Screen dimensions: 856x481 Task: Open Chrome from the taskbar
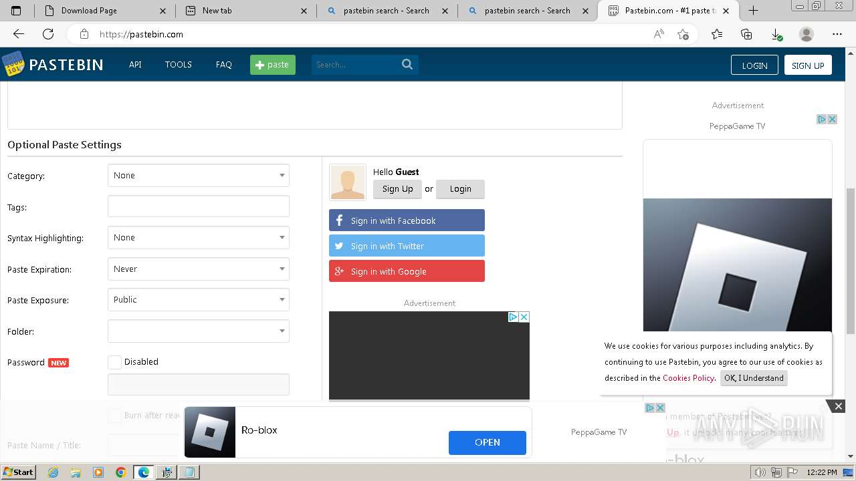tap(121, 472)
